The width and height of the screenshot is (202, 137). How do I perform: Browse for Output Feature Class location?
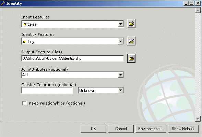[x=131, y=58]
